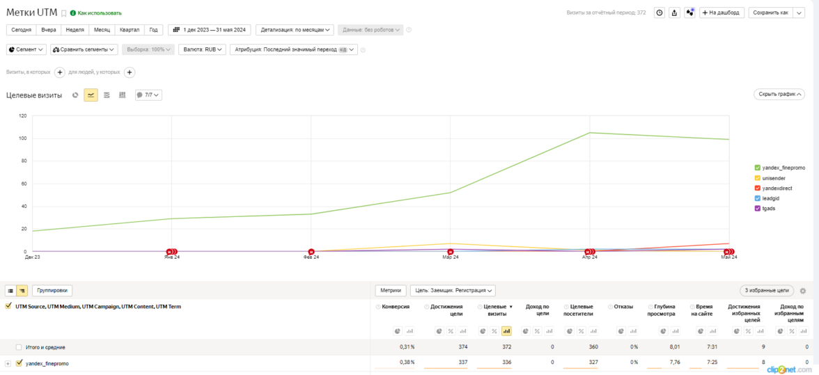The height and width of the screenshot is (375, 819).
Task: Click the table settings gear icon
Action: point(803,291)
